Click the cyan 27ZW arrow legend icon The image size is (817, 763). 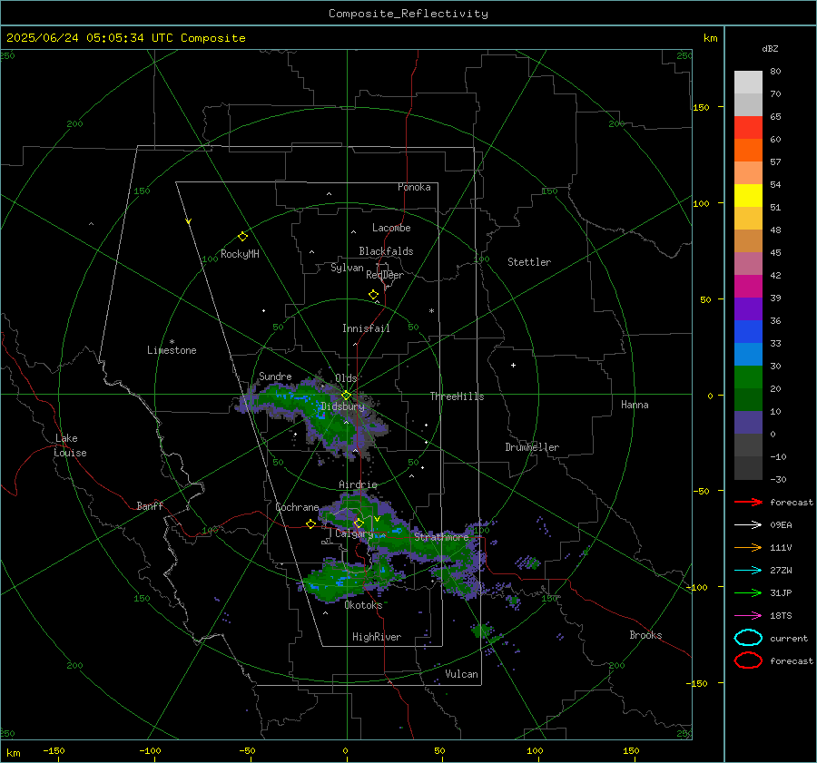[x=748, y=571]
